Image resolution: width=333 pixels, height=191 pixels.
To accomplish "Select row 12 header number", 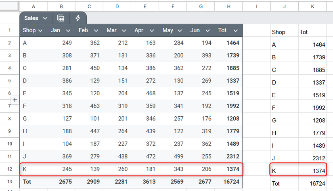I will pyautogui.click(x=10, y=169).
